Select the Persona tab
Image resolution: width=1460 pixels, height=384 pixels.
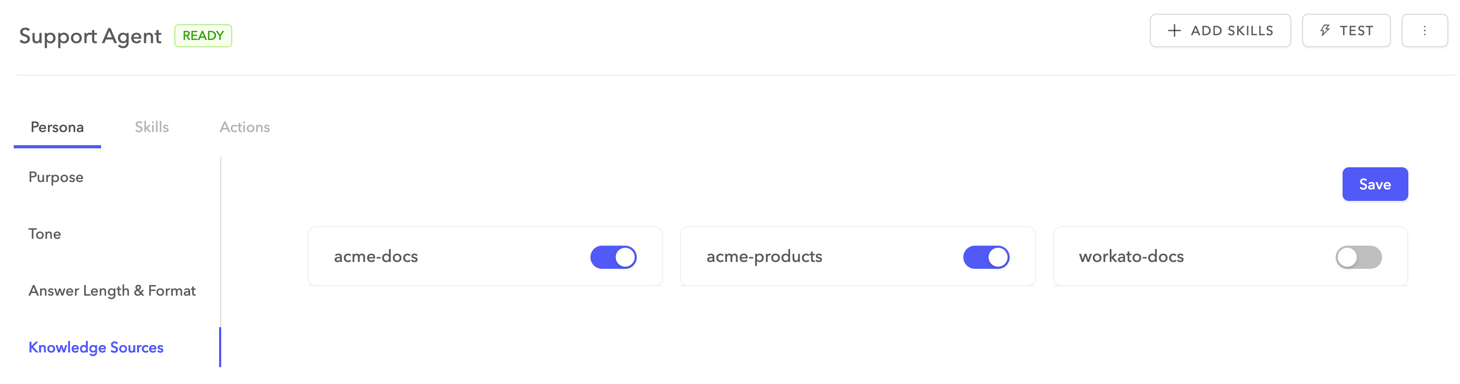(57, 127)
